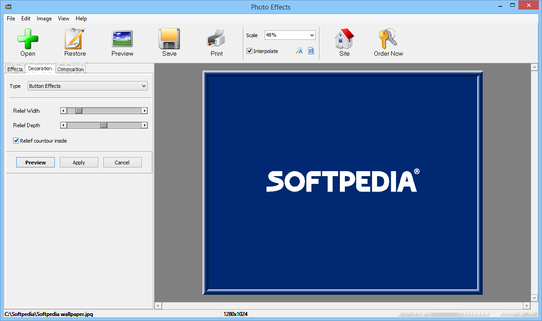Click the Relief Depth slider thumb
This screenshot has height=321, width=542.
104,125
